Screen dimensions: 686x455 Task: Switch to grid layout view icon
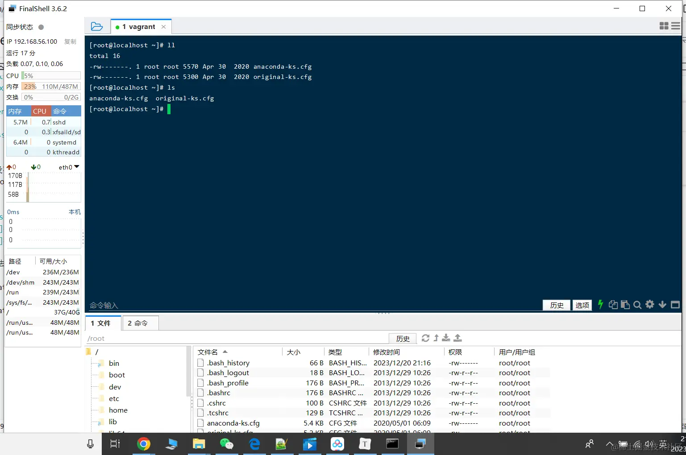pyautogui.click(x=664, y=26)
